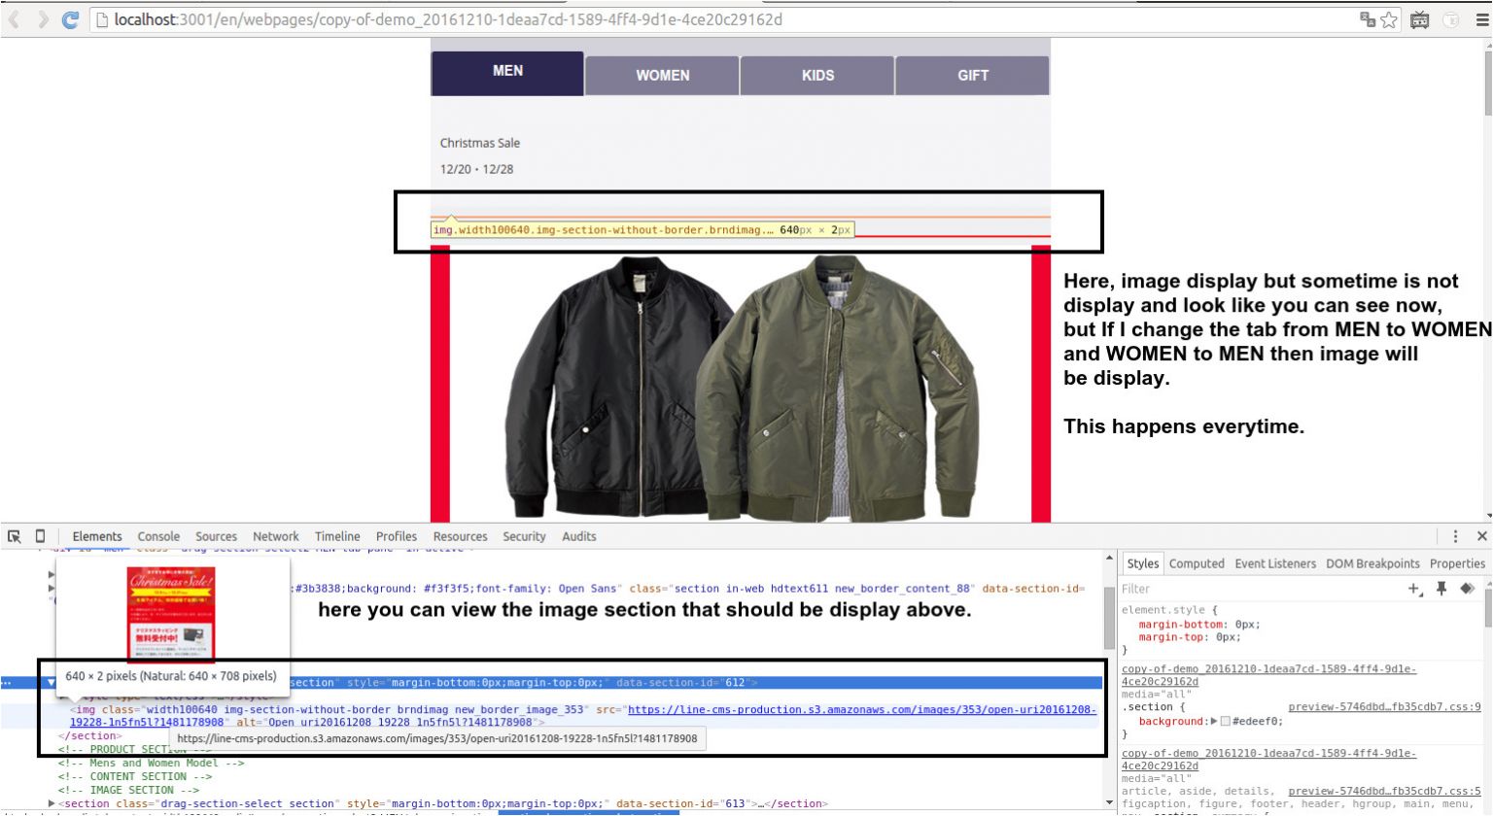Toggle element state with the pin icon

click(x=1441, y=588)
